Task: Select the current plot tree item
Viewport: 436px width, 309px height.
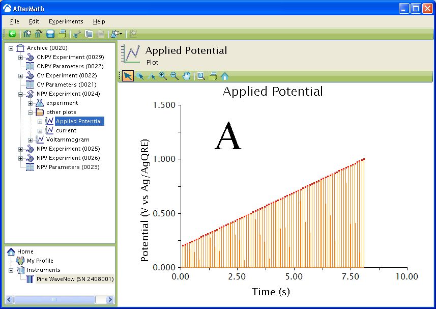Action: point(66,130)
